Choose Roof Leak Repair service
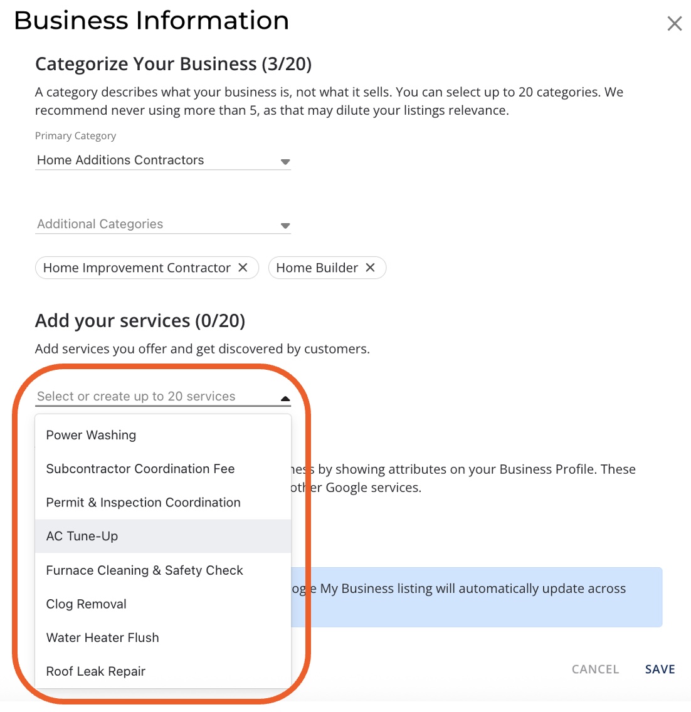The height and width of the screenshot is (712, 691). pos(96,672)
